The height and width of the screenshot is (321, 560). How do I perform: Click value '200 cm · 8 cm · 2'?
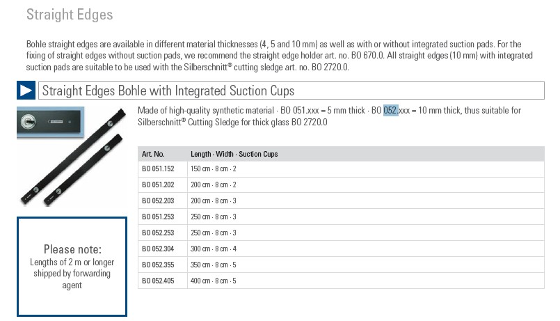(213, 185)
